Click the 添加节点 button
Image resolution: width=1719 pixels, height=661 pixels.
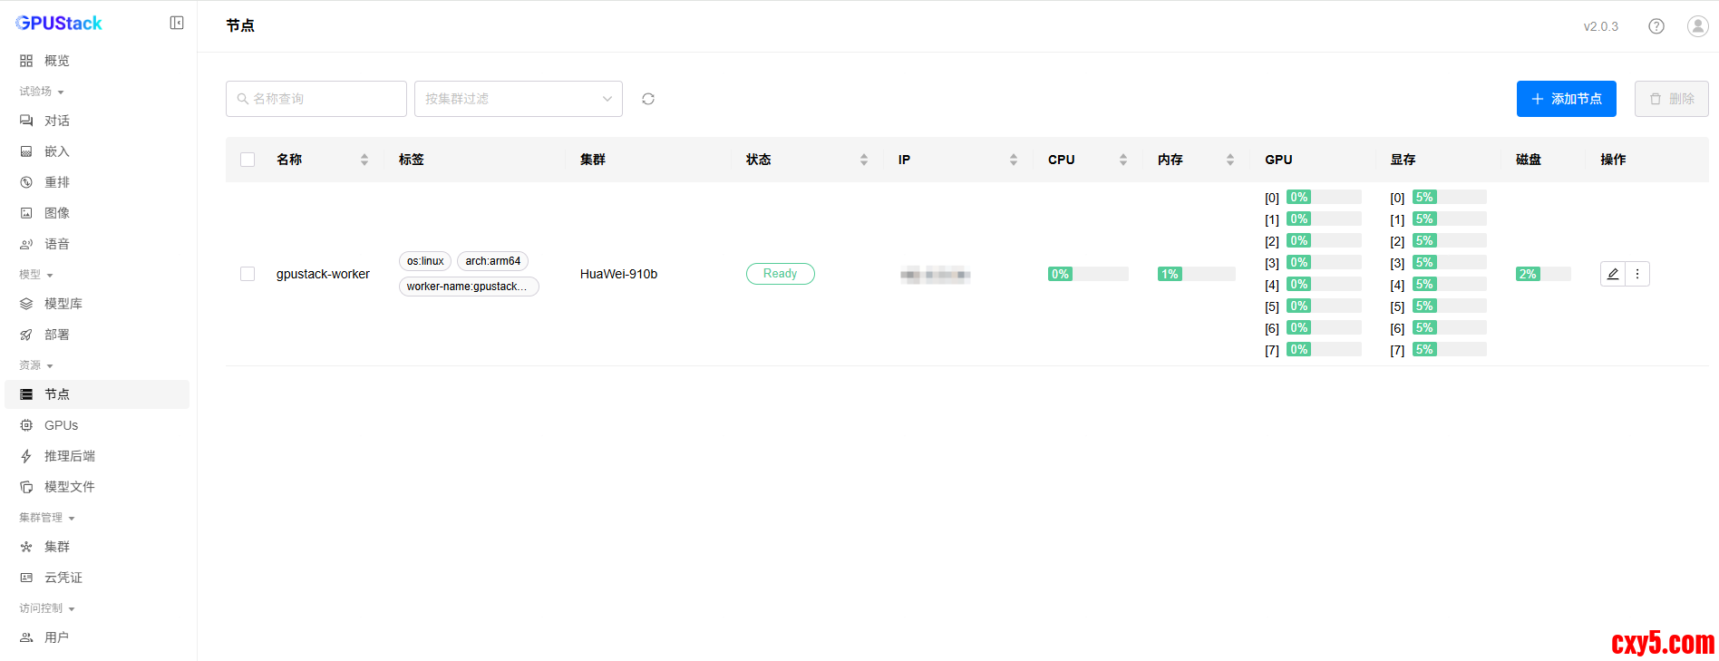1566,99
